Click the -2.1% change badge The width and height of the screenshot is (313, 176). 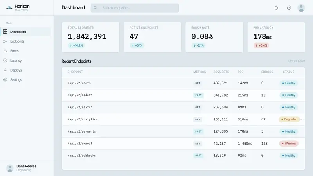tap(199, 45)
